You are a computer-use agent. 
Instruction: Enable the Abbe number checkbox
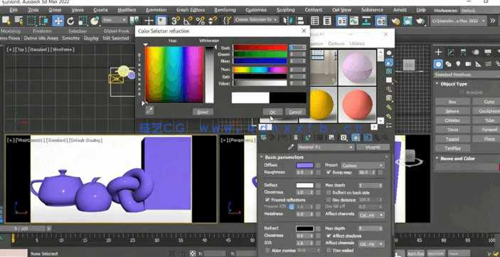click(267, 251)
